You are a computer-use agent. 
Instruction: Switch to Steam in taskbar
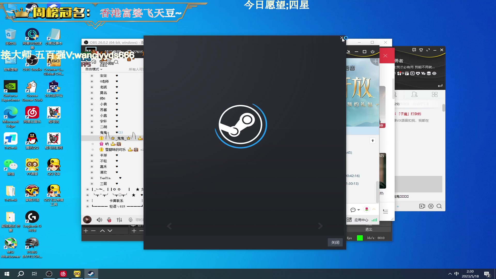pos(91,274)
